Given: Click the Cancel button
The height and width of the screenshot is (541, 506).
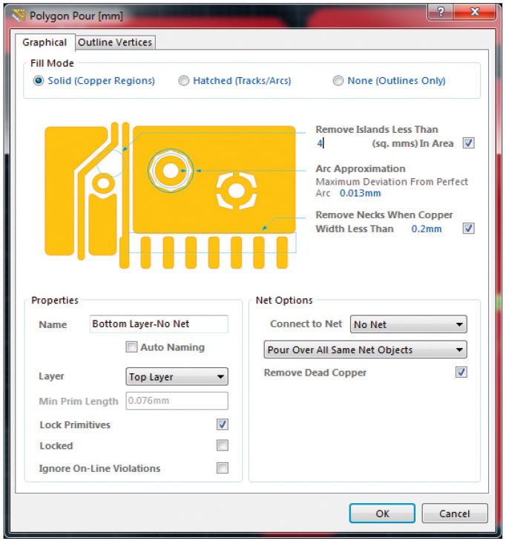Looking at the screenshot, I should (x=454, y=514).
